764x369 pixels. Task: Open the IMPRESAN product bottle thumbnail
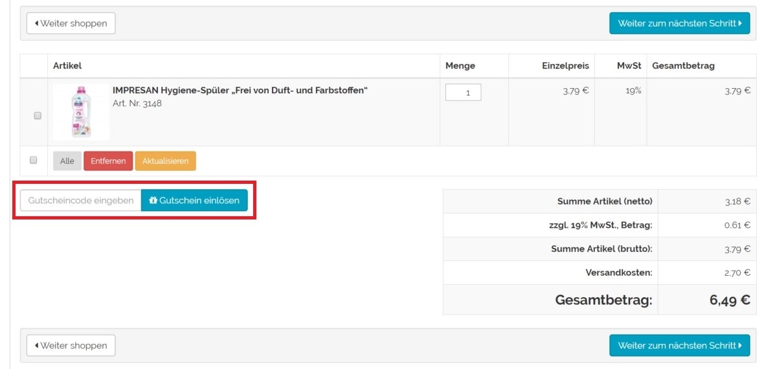(81, 112)
